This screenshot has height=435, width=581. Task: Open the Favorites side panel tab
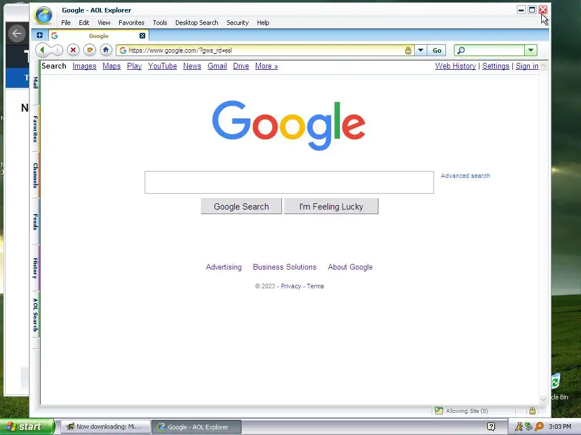pyautogui.click(x=36, y=129)
